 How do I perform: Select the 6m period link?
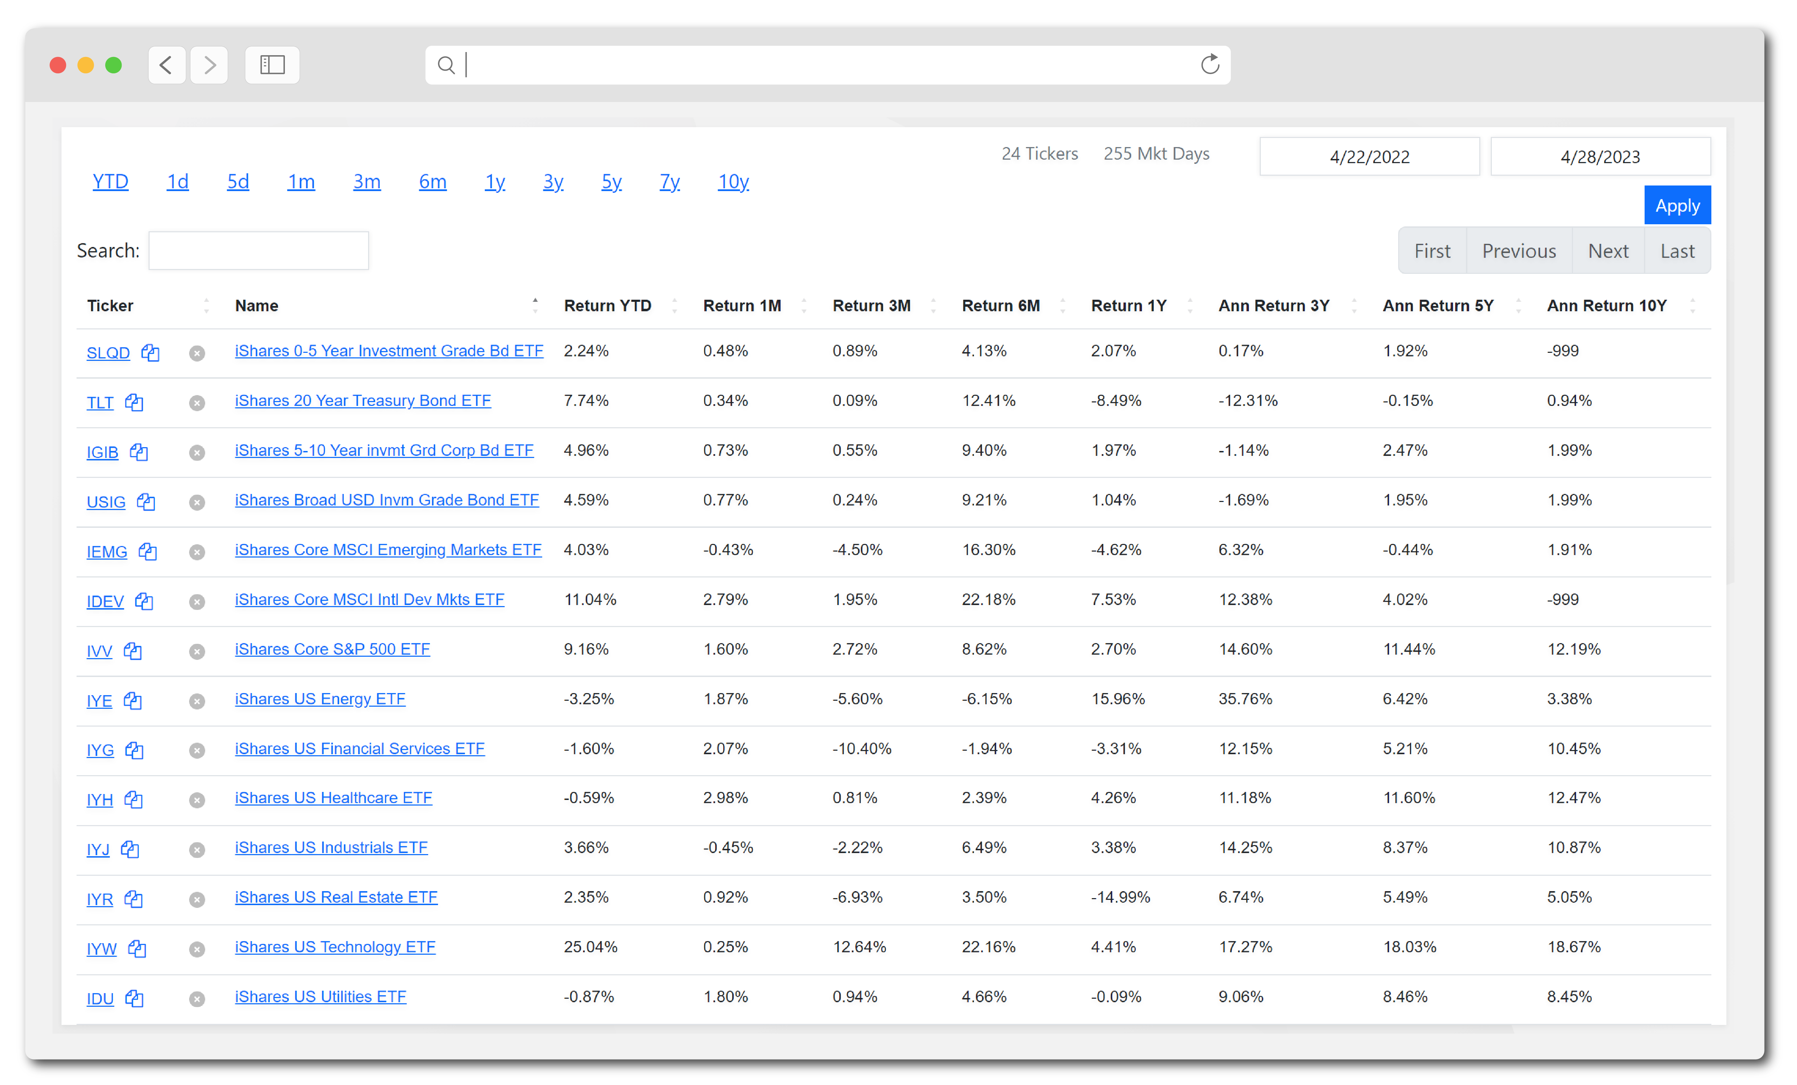point(432,181)
